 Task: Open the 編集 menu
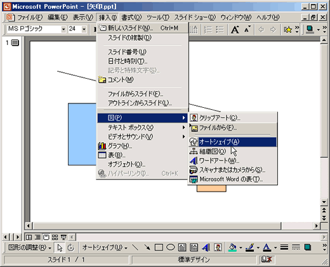(x=58, y=17)
